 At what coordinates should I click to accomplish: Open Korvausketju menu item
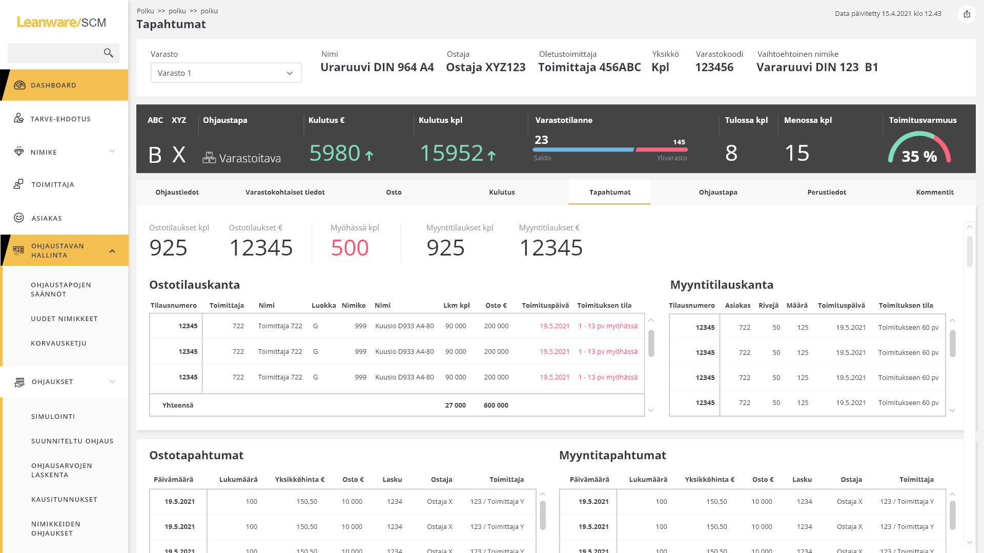58,343
